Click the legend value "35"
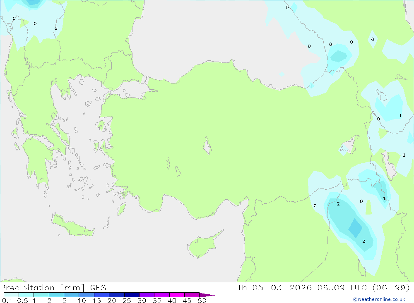 157,301
